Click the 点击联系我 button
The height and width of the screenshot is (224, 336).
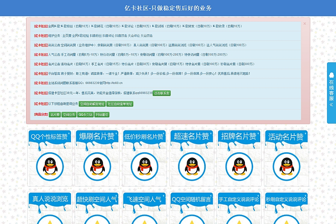pyautogui.click(x=162, y=93)
